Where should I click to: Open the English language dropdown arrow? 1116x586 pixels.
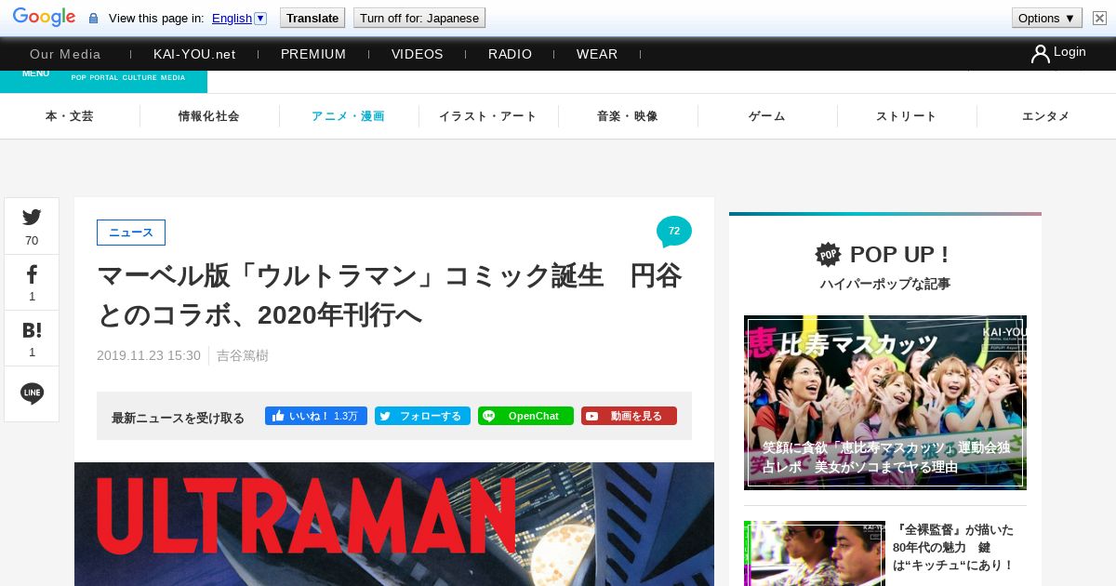260,18
